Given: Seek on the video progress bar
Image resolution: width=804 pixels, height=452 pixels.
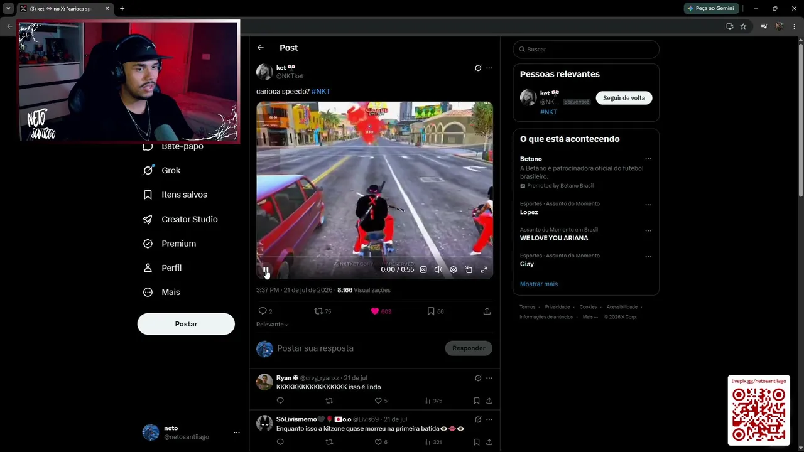Looking at the screenshot, I should coord(374,257).
